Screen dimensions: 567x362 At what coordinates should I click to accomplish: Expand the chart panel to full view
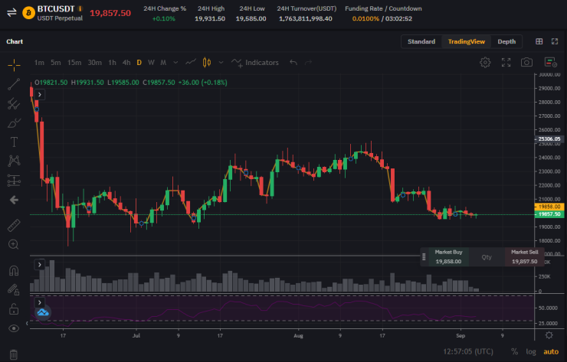coord(555,41)
